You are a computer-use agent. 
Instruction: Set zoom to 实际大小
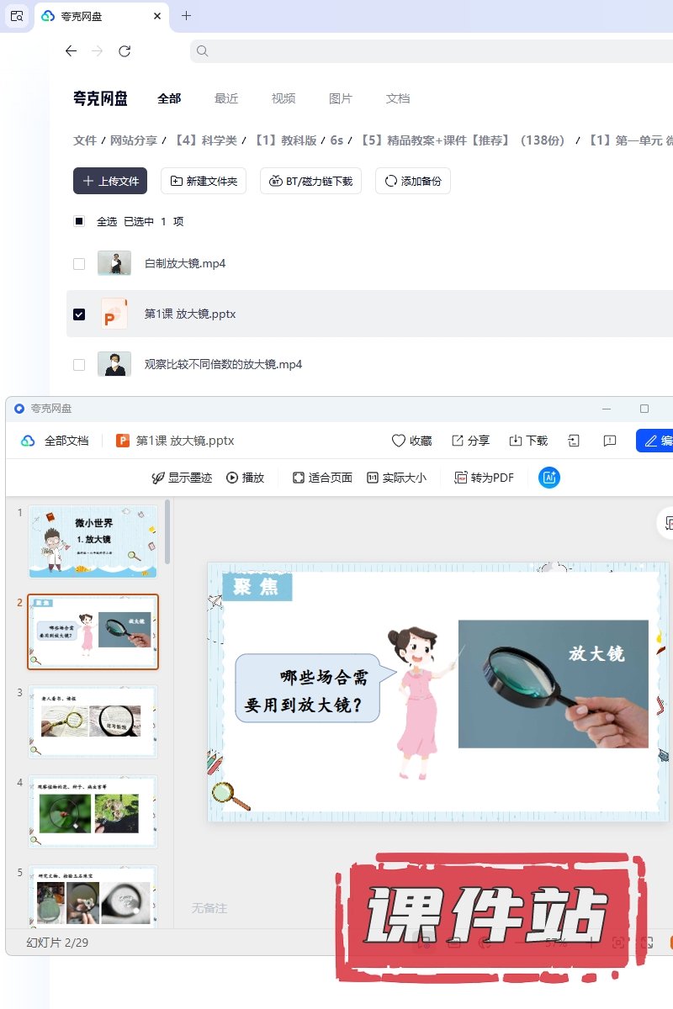(396, 478)
